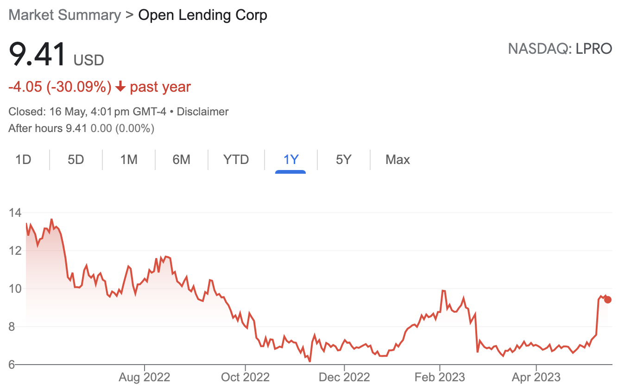Click the Open Lending Corp title
Viewport: 631px width, 391px height.
pyautogui.click(x=203, y=15)
